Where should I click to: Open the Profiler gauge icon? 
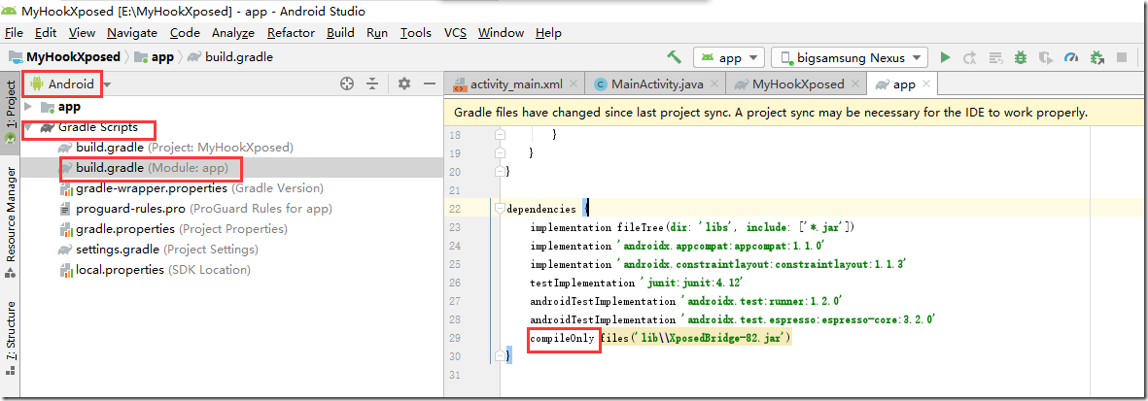[1071, 57]
